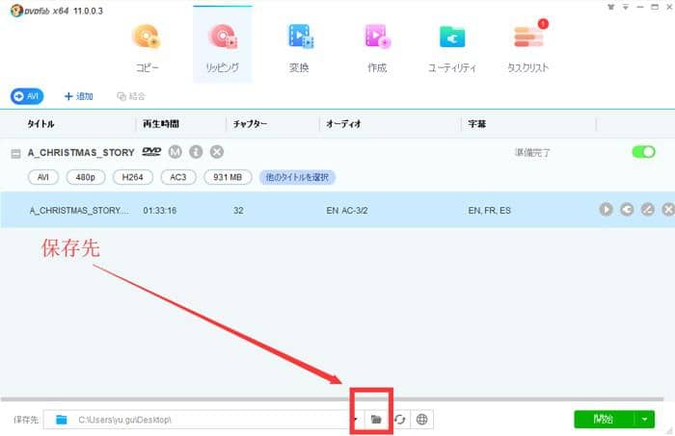The height and width of the screenshot is (436, 675).
Task: Remove the A_CHRISTMAS_STORY source with X icon
Action: [x=217, y=152]
